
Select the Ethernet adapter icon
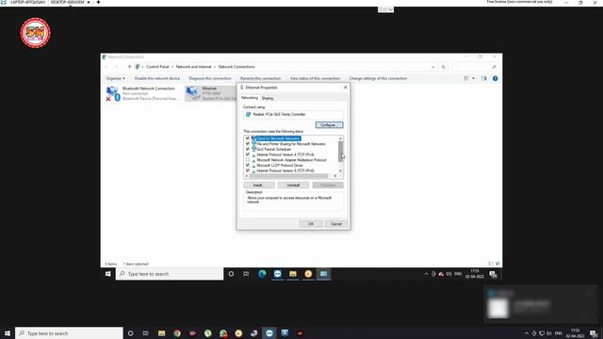[x=193, y=93]
